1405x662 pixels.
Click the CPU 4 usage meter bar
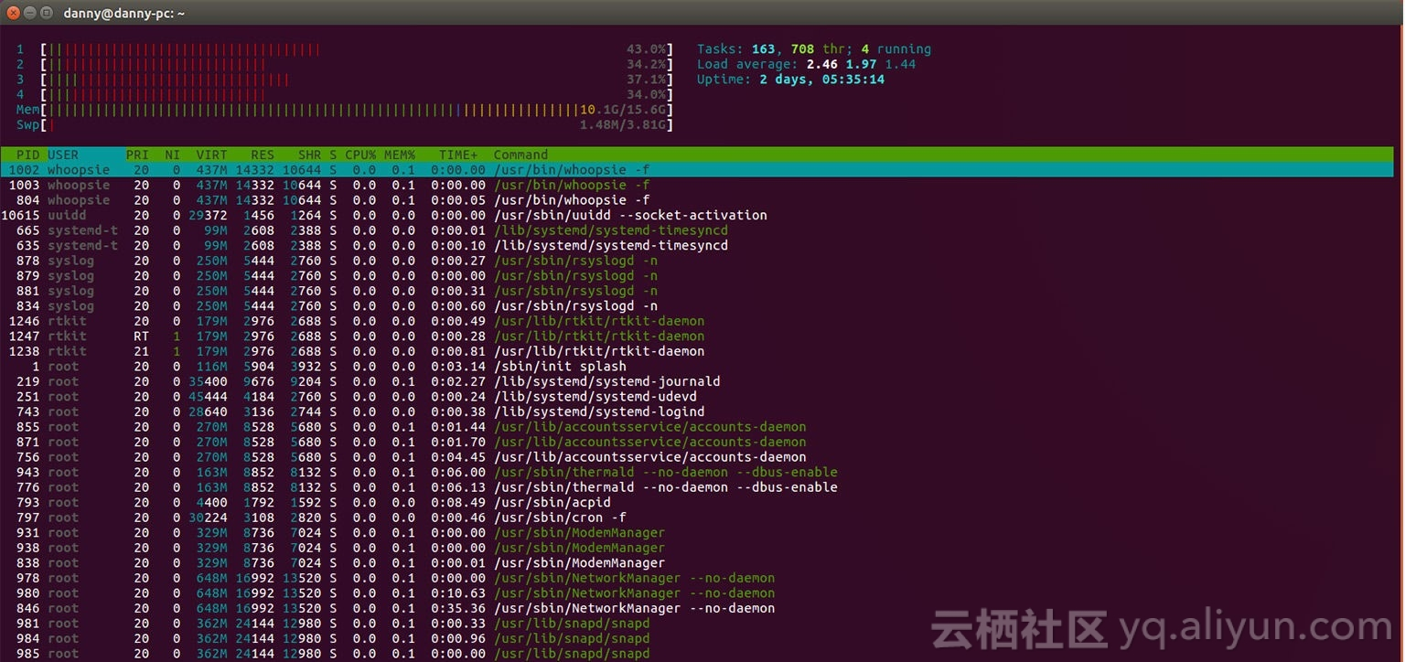click(357, 94)
